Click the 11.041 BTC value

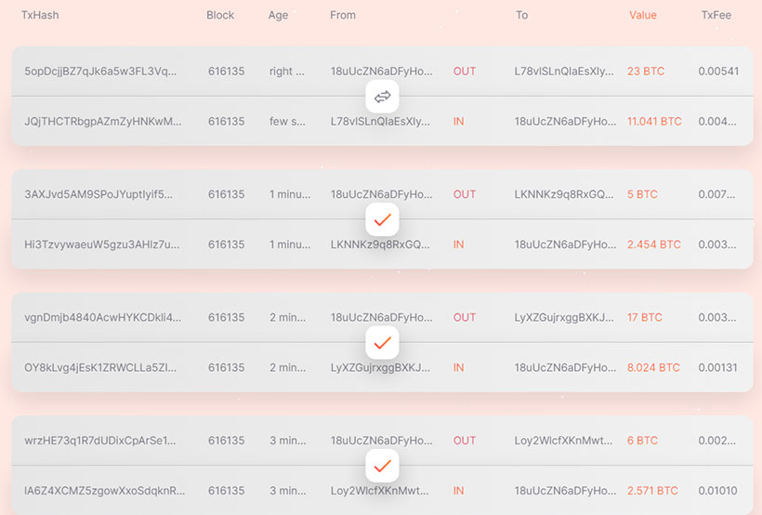(x=654, y=122)
